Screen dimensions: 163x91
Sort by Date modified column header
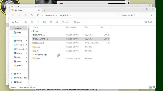click(x=71, y=27)
